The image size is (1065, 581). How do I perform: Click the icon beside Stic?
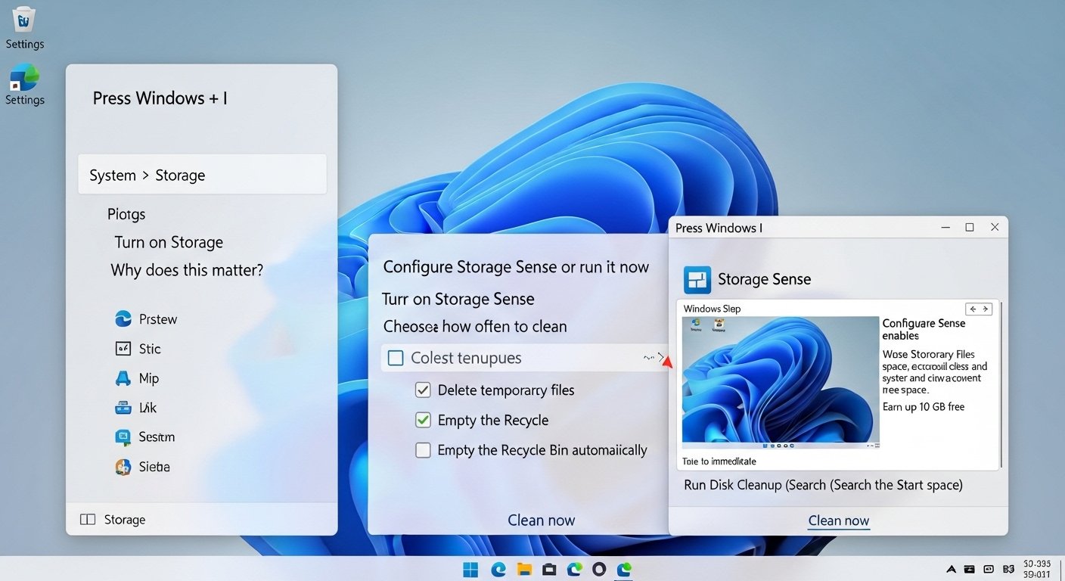coord(123,349)
